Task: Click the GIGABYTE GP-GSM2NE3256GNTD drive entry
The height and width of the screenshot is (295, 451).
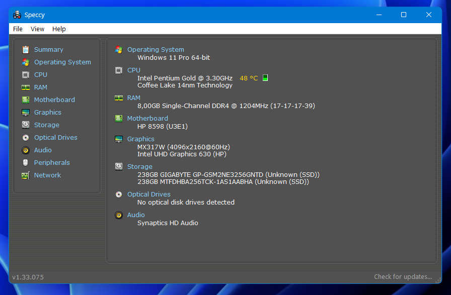Action: click(x=229, y=175)
